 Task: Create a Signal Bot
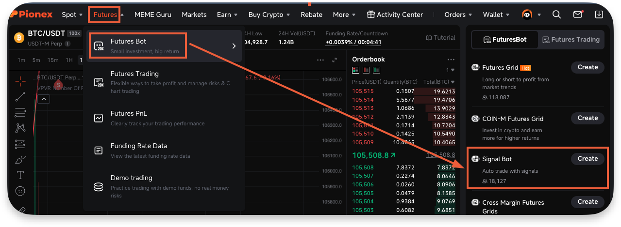coord(587,159)
